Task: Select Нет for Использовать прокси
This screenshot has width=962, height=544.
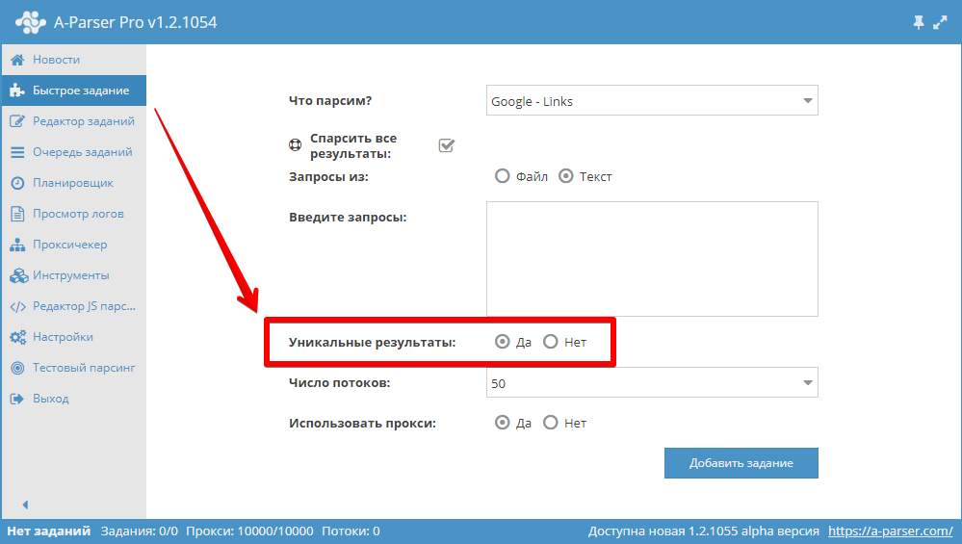Action: 550,423
